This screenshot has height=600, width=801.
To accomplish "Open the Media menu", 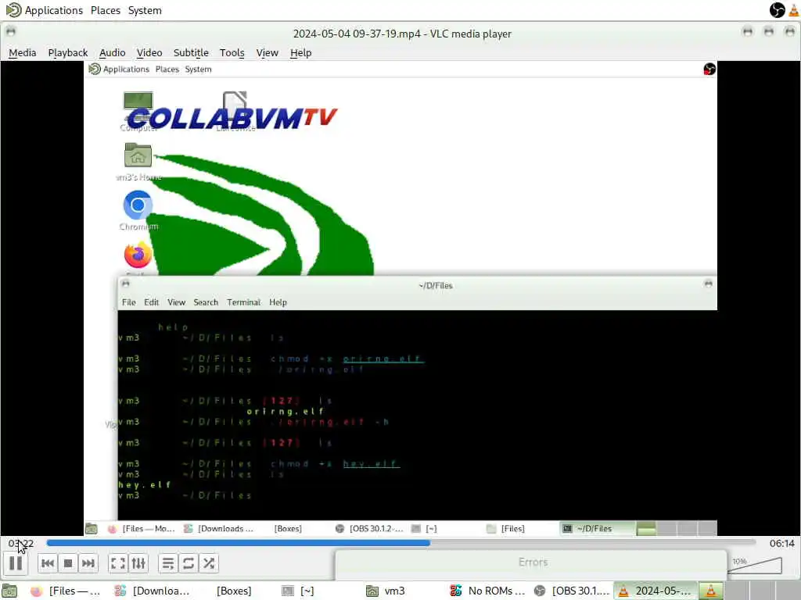I will pyautogui.click(x=23, y=52).
